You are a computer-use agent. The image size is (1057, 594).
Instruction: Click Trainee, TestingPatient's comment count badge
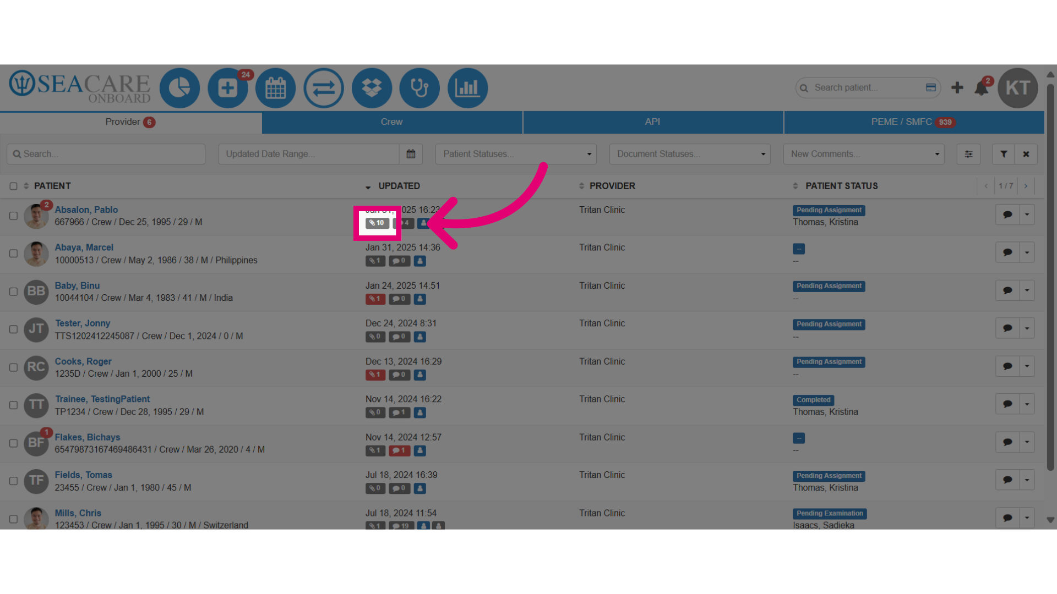click(399, 413)
